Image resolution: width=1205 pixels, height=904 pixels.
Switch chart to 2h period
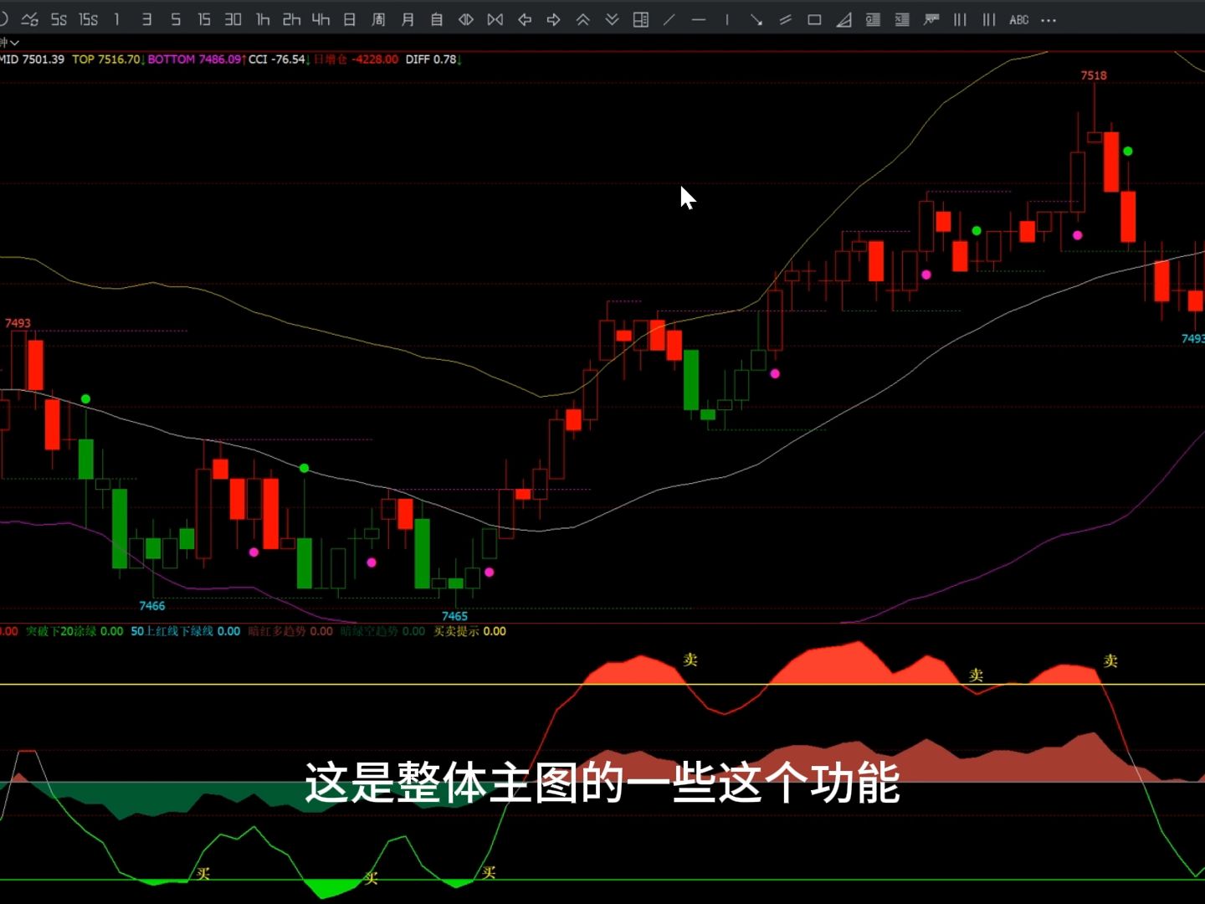point(291,19)
